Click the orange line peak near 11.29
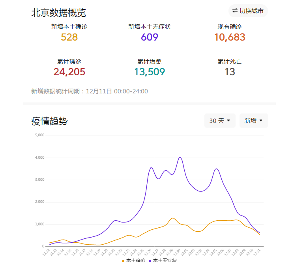The image size is (292, 262). 172,218
